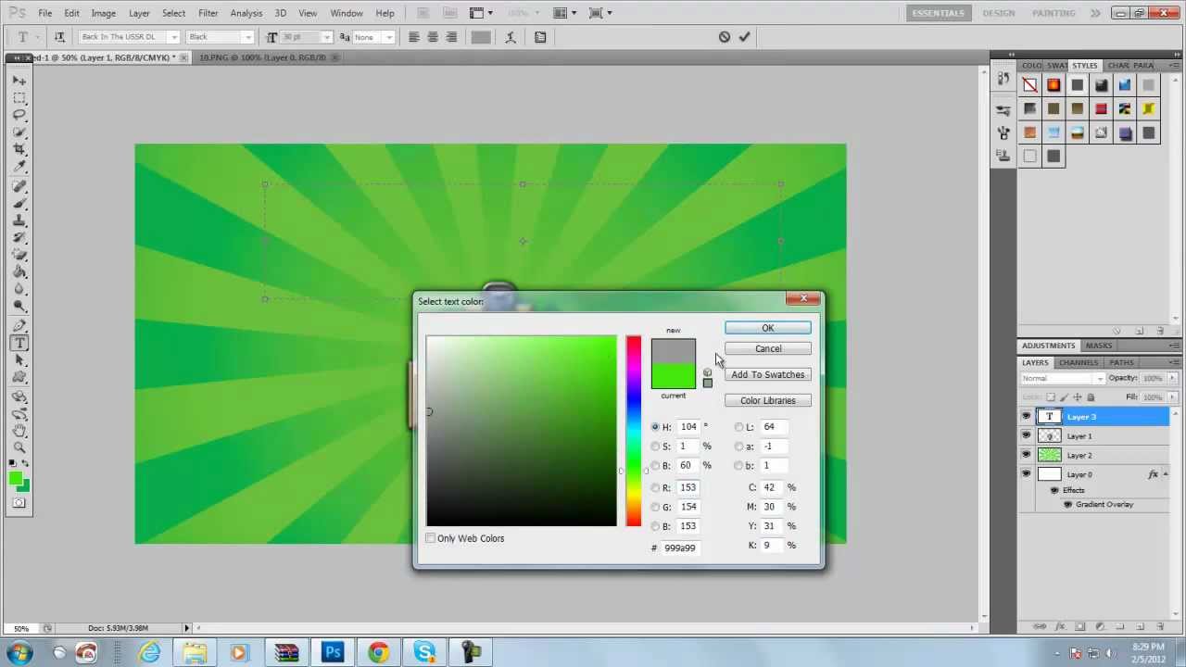Select the H hue radio button

(655, 427)
